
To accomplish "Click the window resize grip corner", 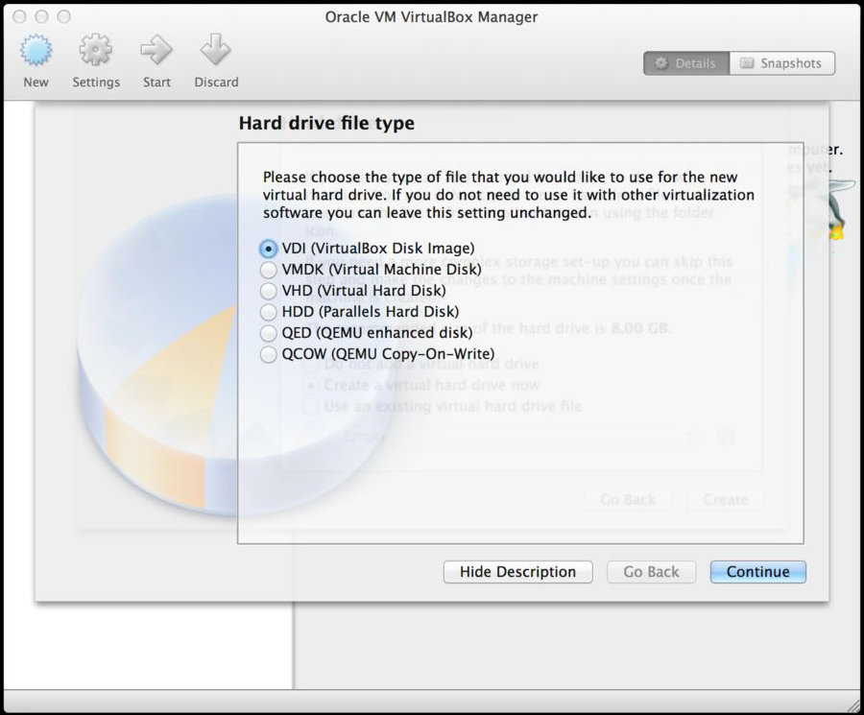I will pyautogui.click(x=853, y=705).
